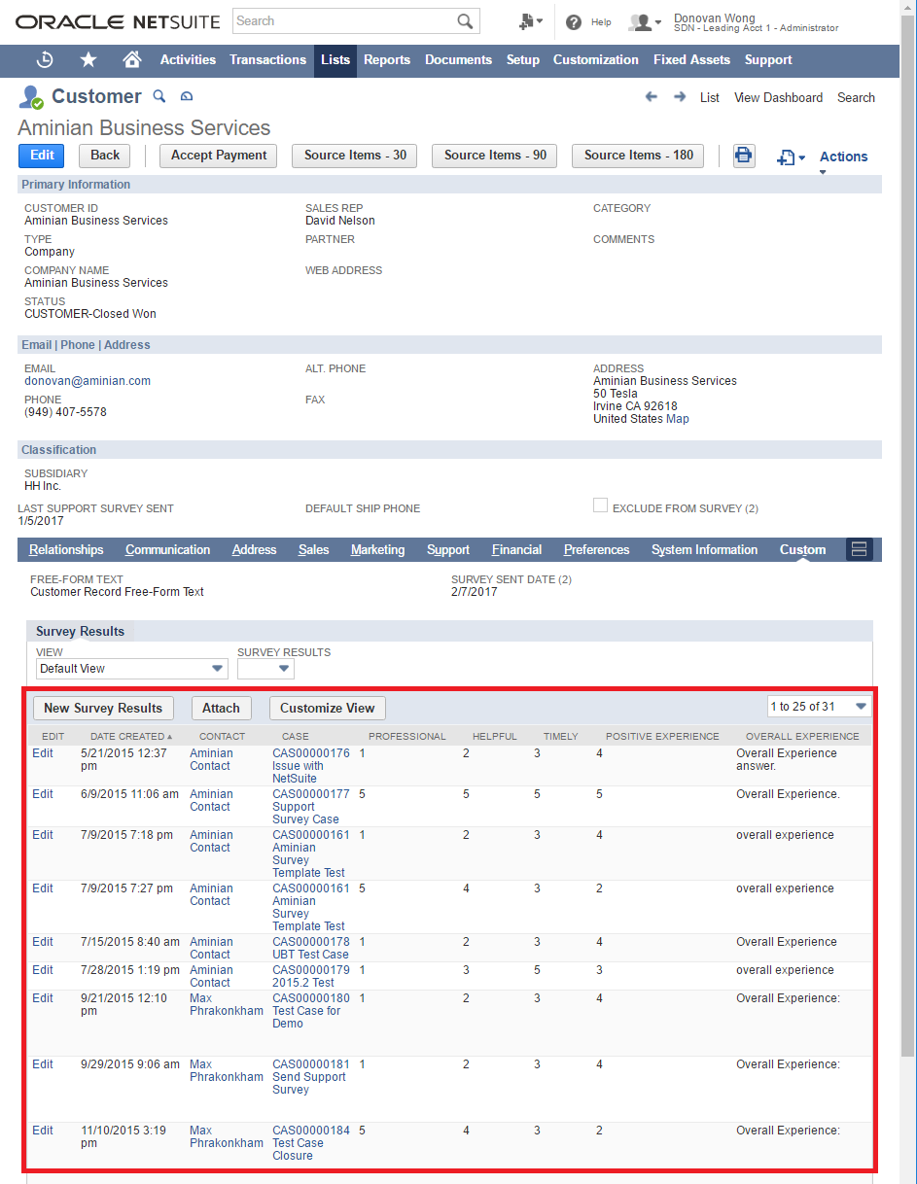Click the Source Items - 90 button
The image size is (917, 1184).
click(495, 156)
